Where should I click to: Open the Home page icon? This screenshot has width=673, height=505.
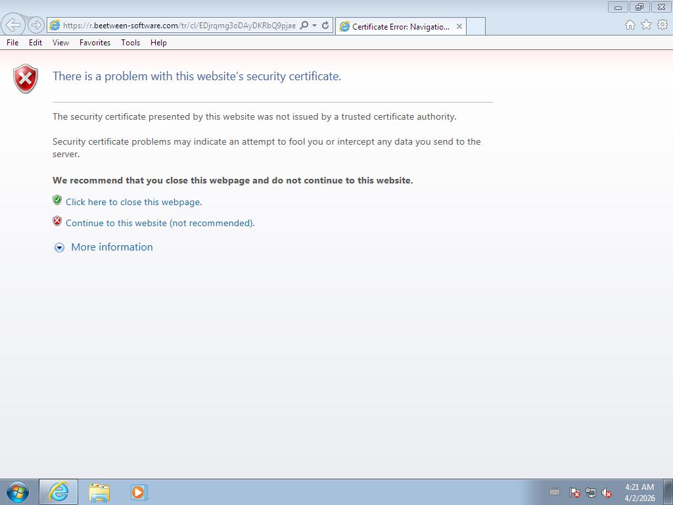click(x=630, y=25)
